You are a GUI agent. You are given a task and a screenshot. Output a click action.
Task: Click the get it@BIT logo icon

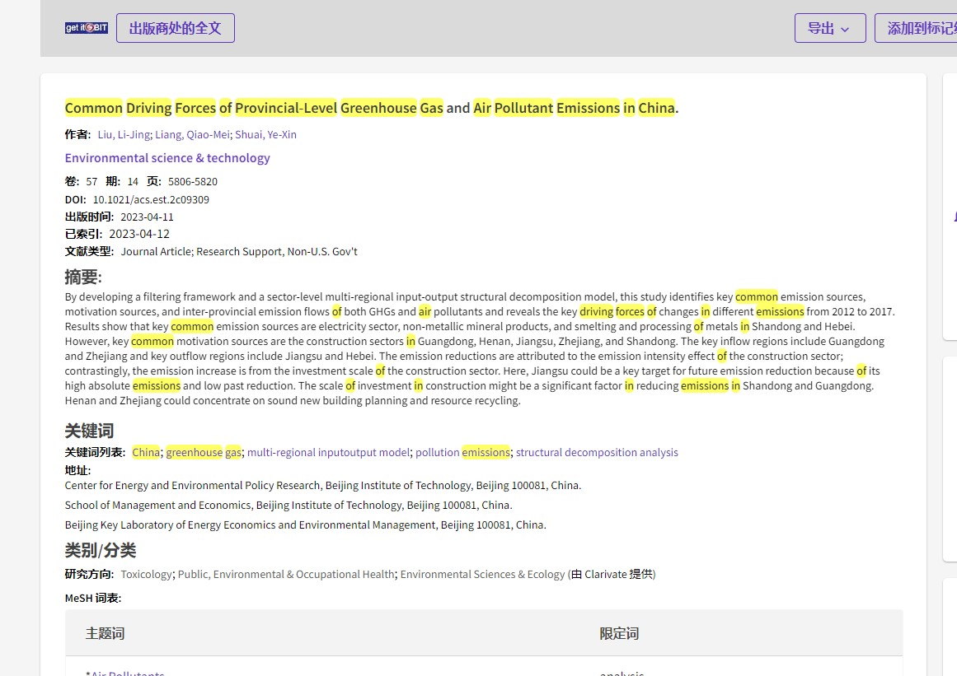coord(87,28)
